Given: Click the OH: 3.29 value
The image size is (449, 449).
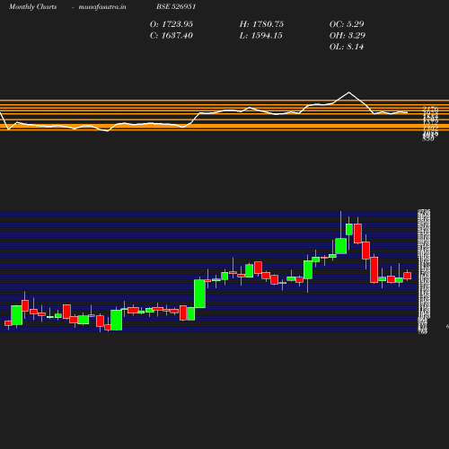Looking at the screenshot, I should (348, 36).
